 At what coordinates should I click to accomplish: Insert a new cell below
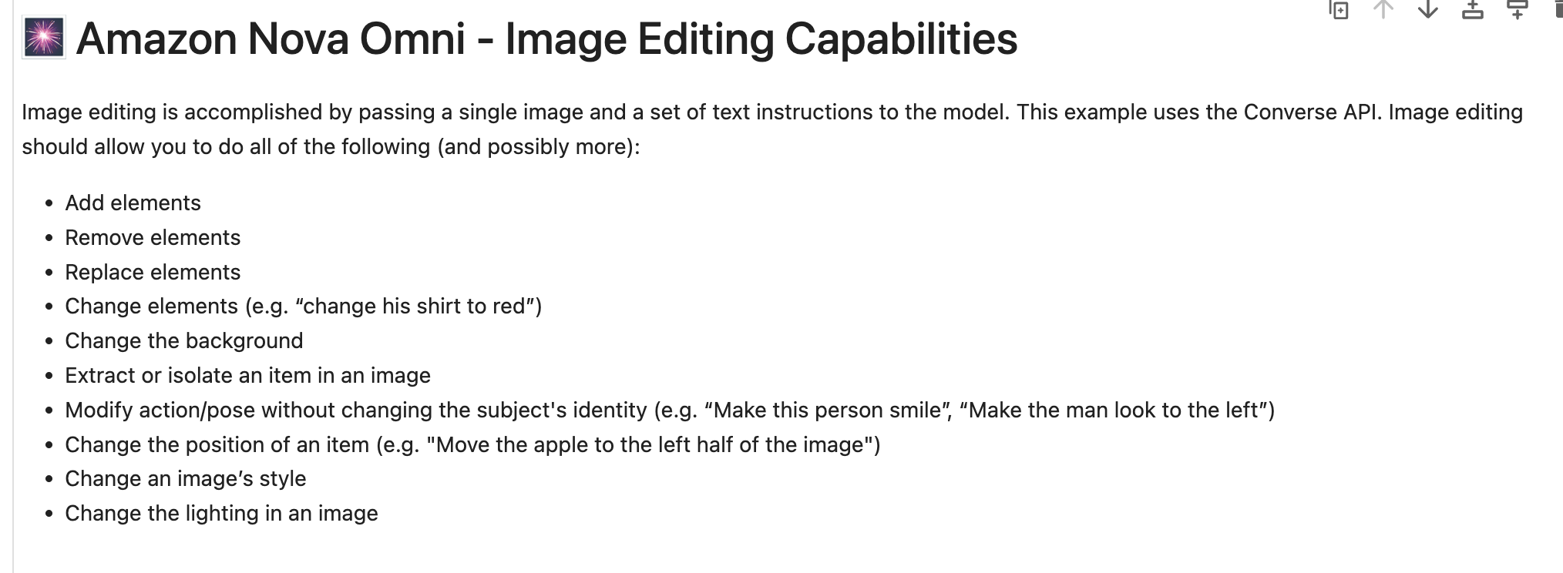[1517, 9]
